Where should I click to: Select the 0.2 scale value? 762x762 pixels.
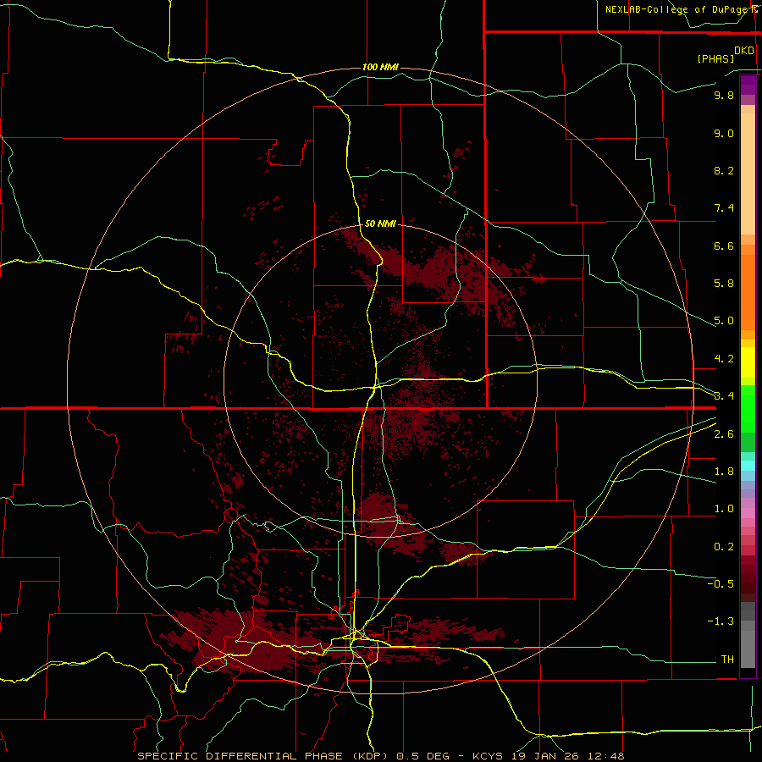coord(724,547)
